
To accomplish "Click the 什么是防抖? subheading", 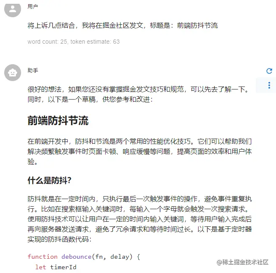I will 49,181.
